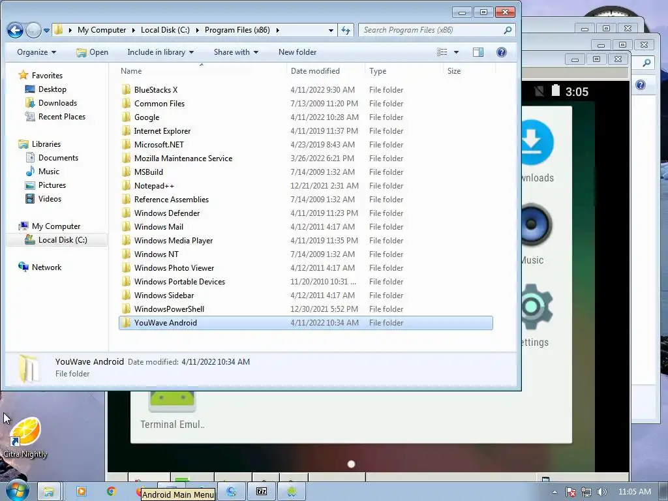Click the refresh button beside address bar
Screen dimensions: 668x501
(346, 30)
